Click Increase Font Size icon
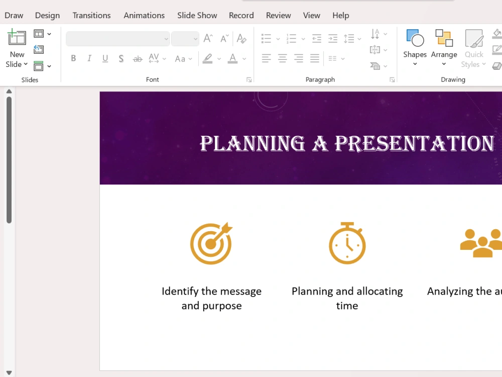 (x=208, y=39)
